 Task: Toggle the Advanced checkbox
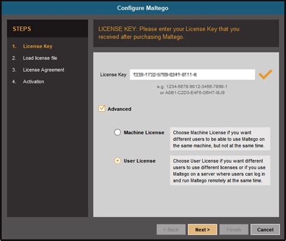[101, 109]
